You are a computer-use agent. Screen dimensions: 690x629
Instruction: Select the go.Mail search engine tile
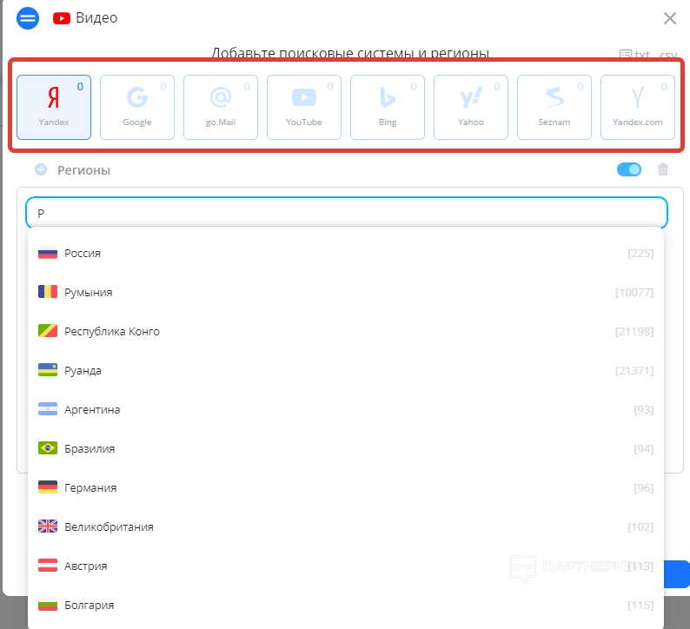coord(221,108)
